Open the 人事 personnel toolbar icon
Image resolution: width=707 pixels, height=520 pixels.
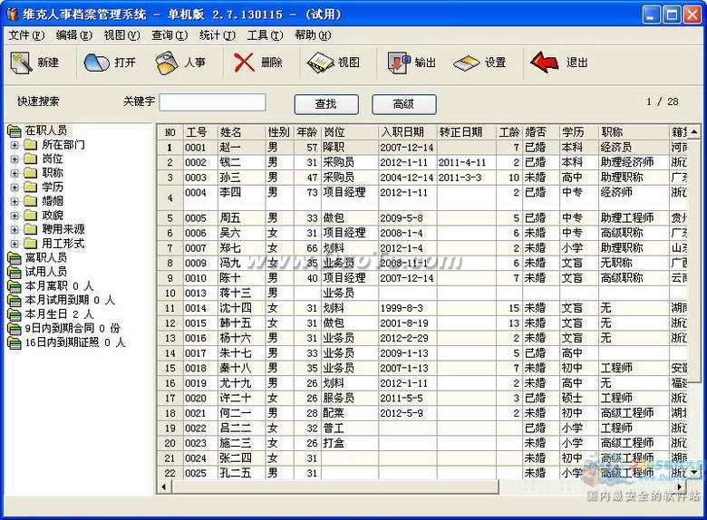pos(167,63)
